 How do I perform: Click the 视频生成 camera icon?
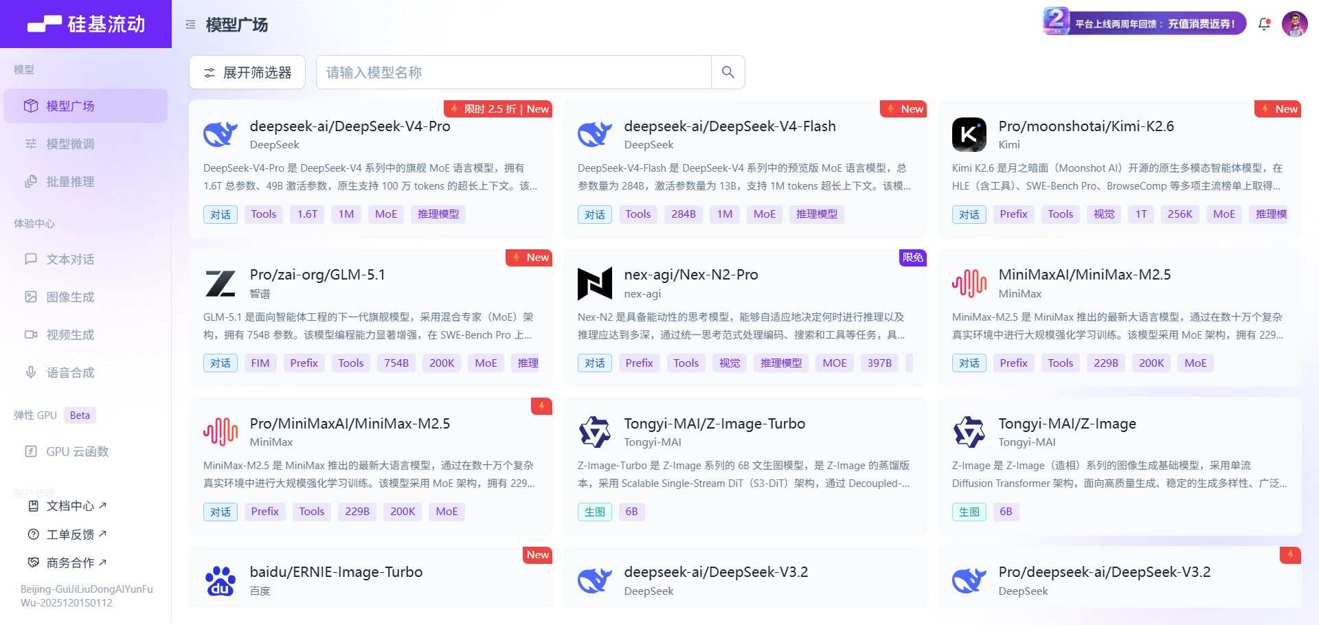point(31,334)
